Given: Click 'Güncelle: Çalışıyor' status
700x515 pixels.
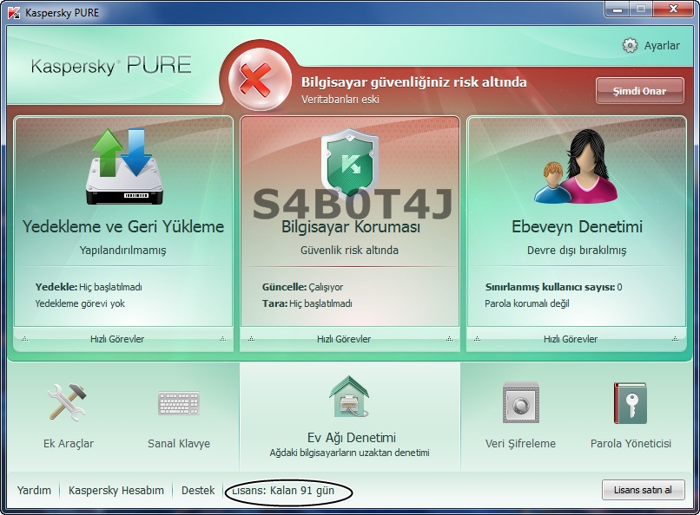Looking at the screenshot, I should 303,287.
